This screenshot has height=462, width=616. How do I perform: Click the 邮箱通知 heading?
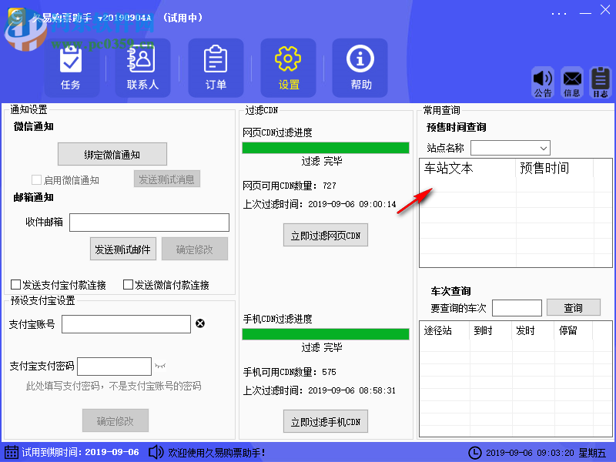(34, 197)
